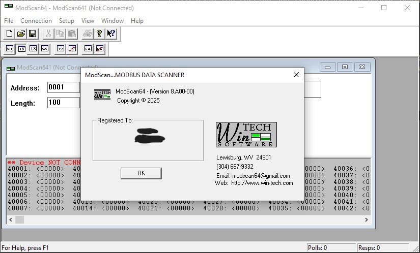Click register entry '40035: <00000>'

pyautogui.click(x=296, y=208)
